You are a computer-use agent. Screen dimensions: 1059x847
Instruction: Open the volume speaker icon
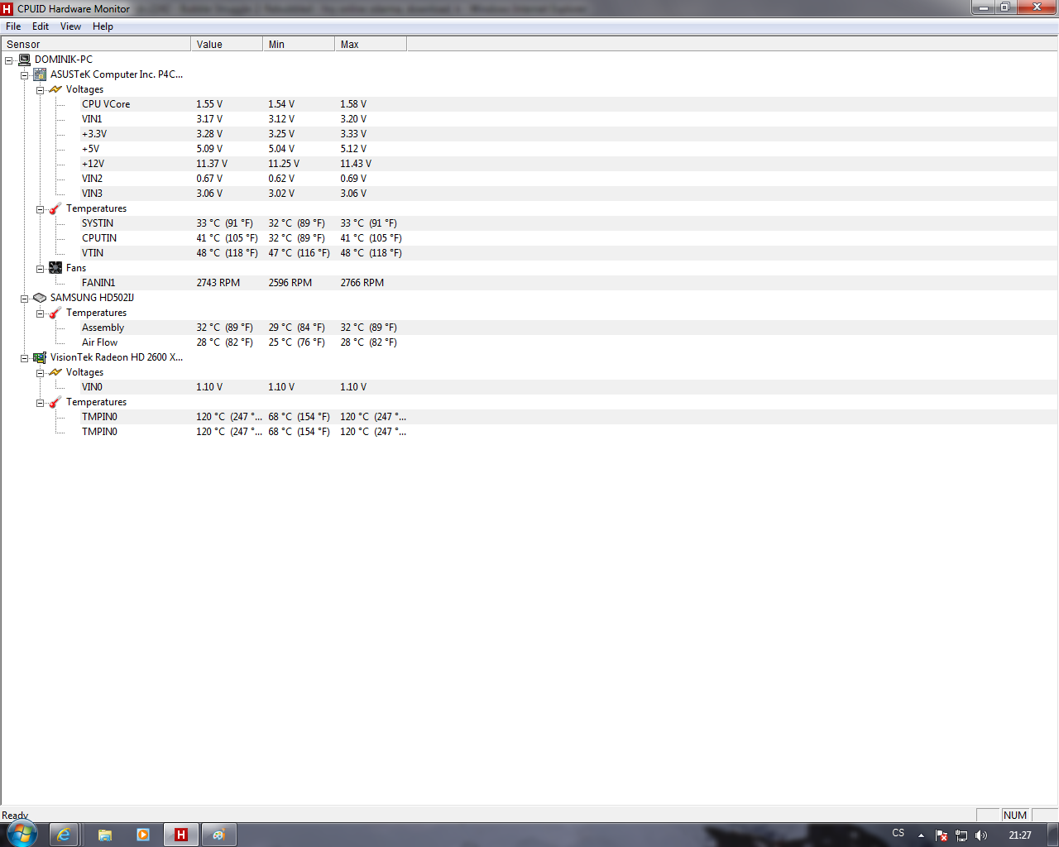(981, 835)
